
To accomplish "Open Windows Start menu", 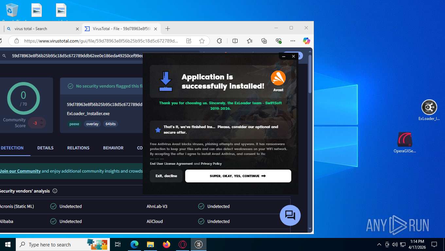I will (8, 244).
